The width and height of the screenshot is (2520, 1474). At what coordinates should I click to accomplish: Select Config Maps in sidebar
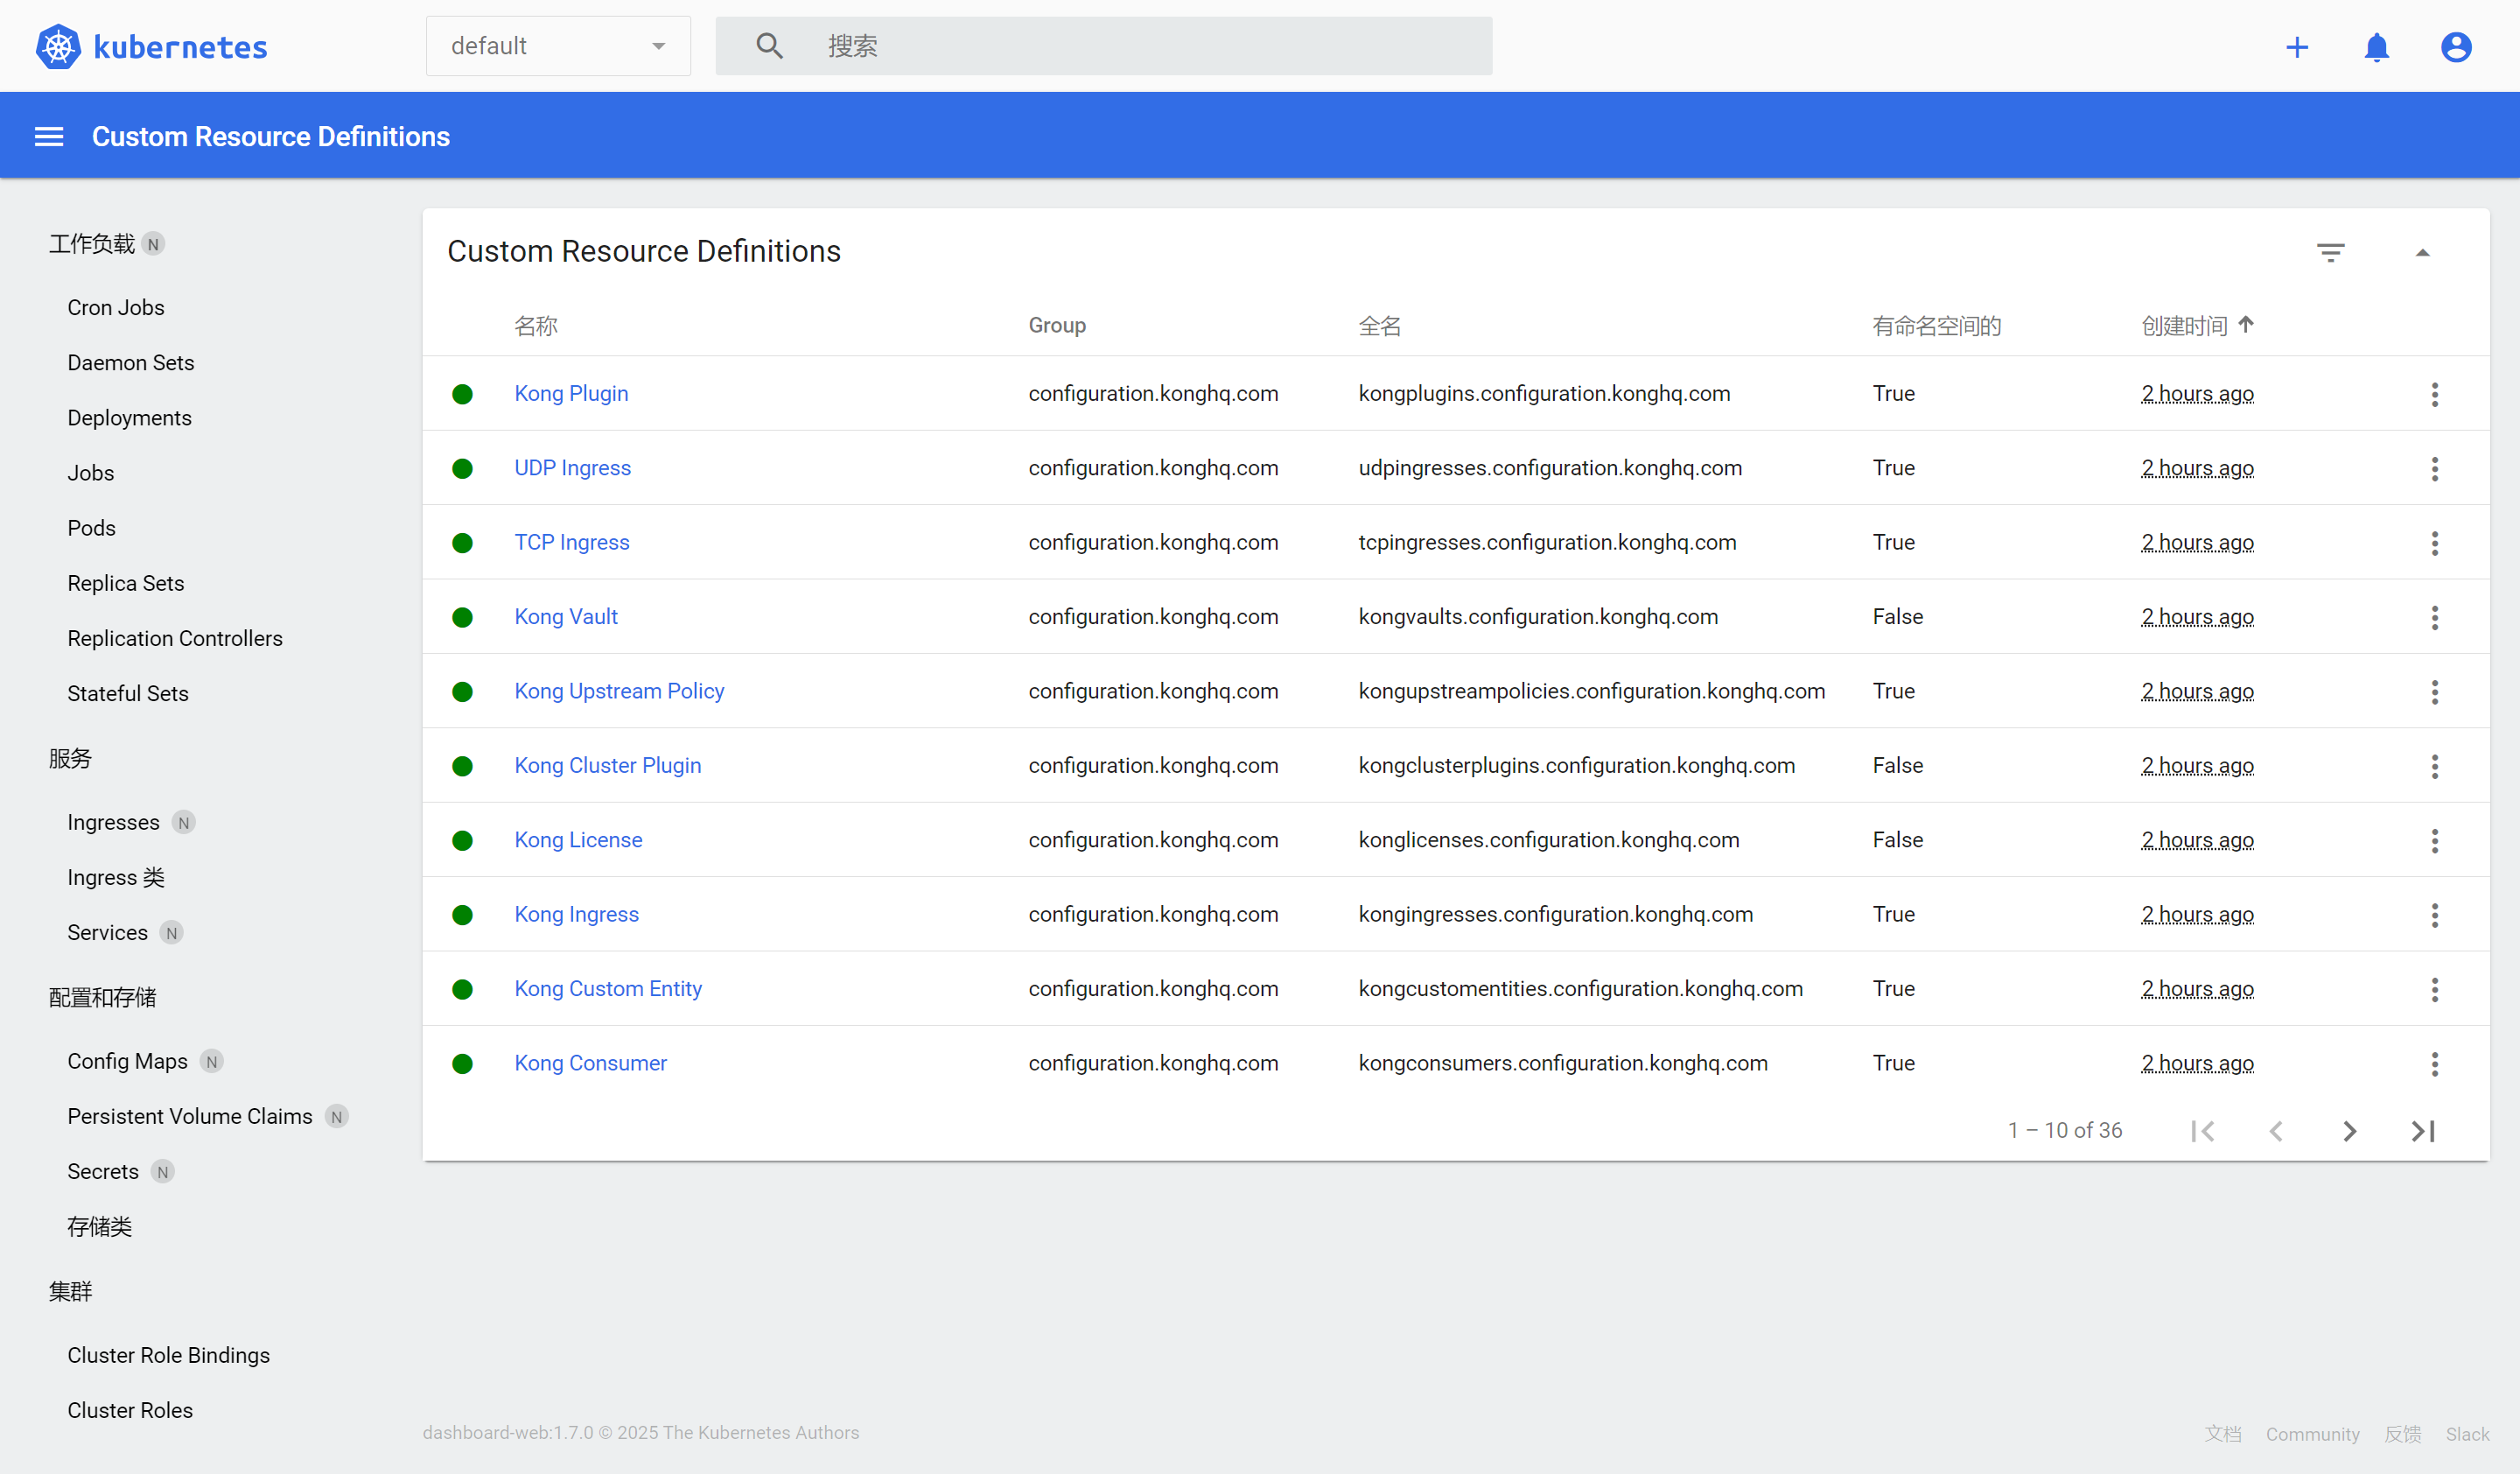127,1061
